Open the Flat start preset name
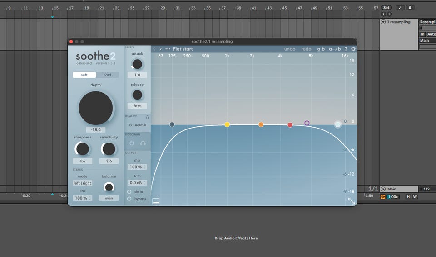Screen dimensions: 436x257 pos(183,49)
